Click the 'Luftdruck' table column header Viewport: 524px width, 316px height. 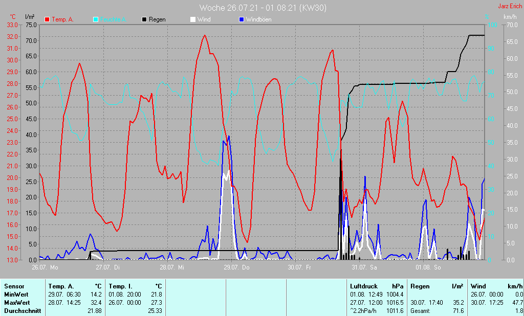[364, 286]
